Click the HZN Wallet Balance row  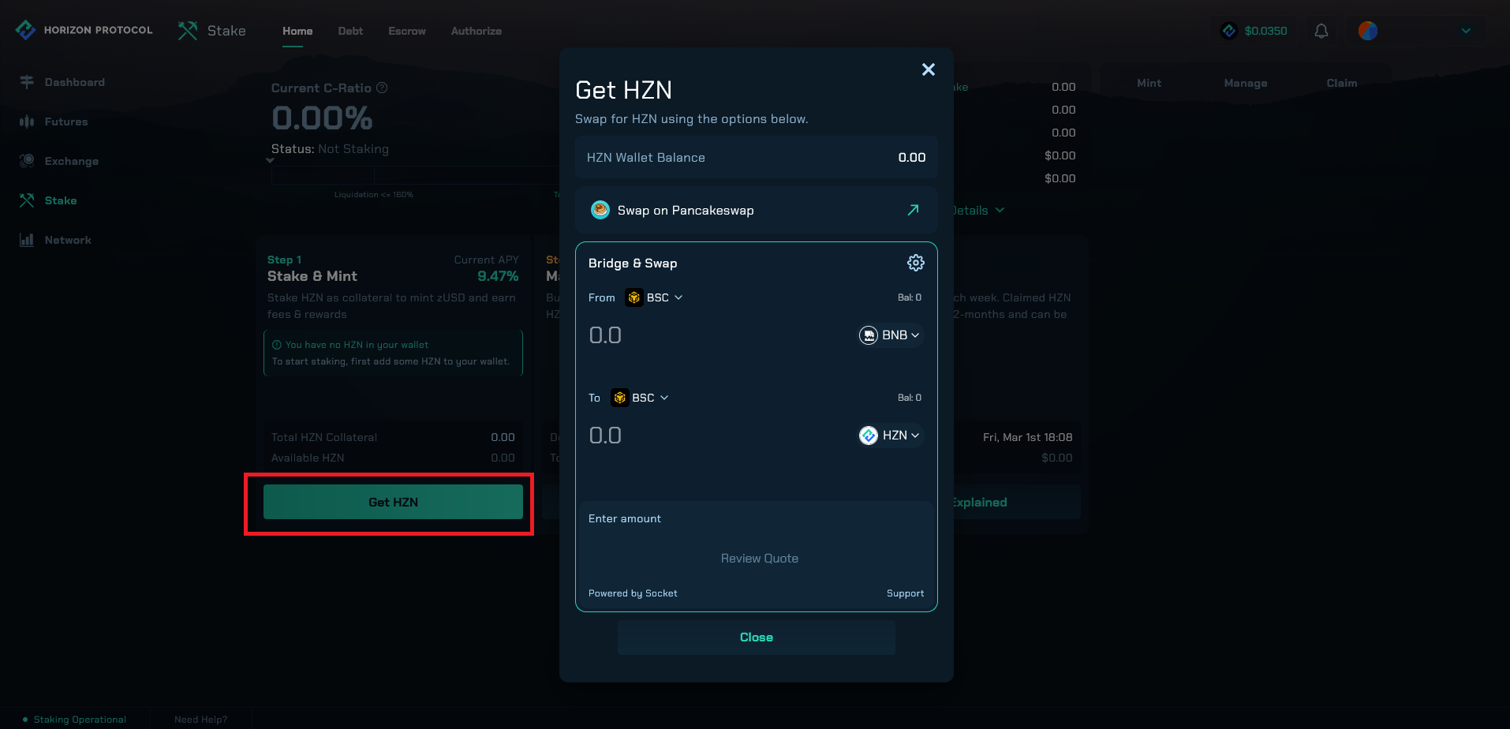pos(757,158)
